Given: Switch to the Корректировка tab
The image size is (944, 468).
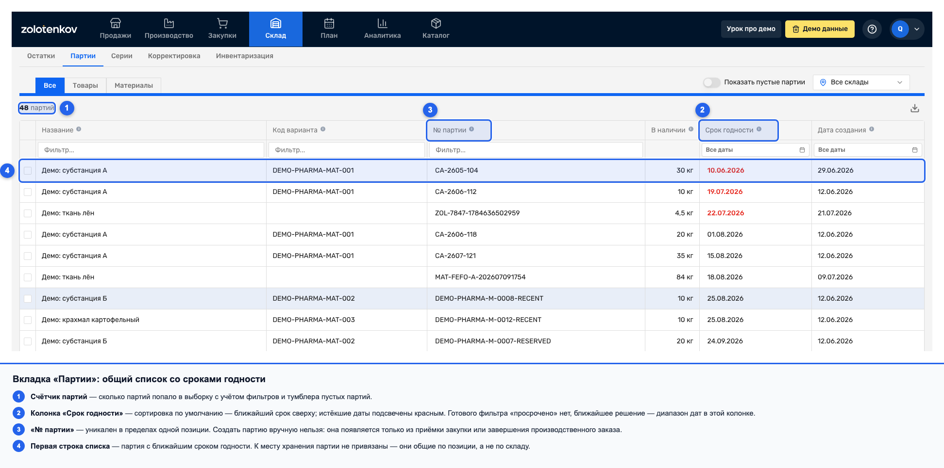Looking at the screenshot, I should (x=174, y=56).
